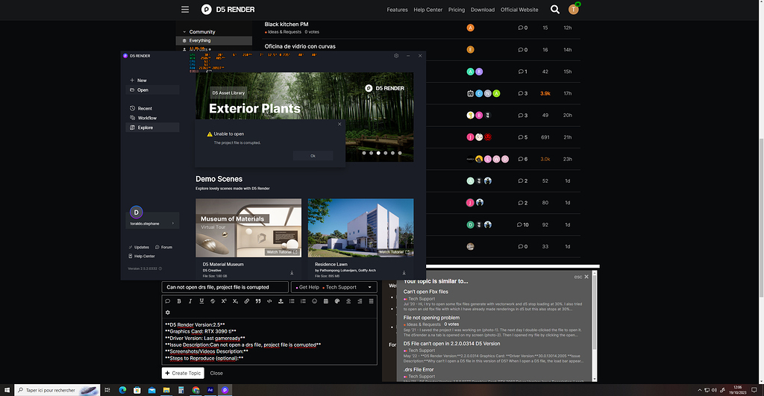Toggle underline formatting in composer
Screen dimensions: 764x396
click(x=201, y=301)
